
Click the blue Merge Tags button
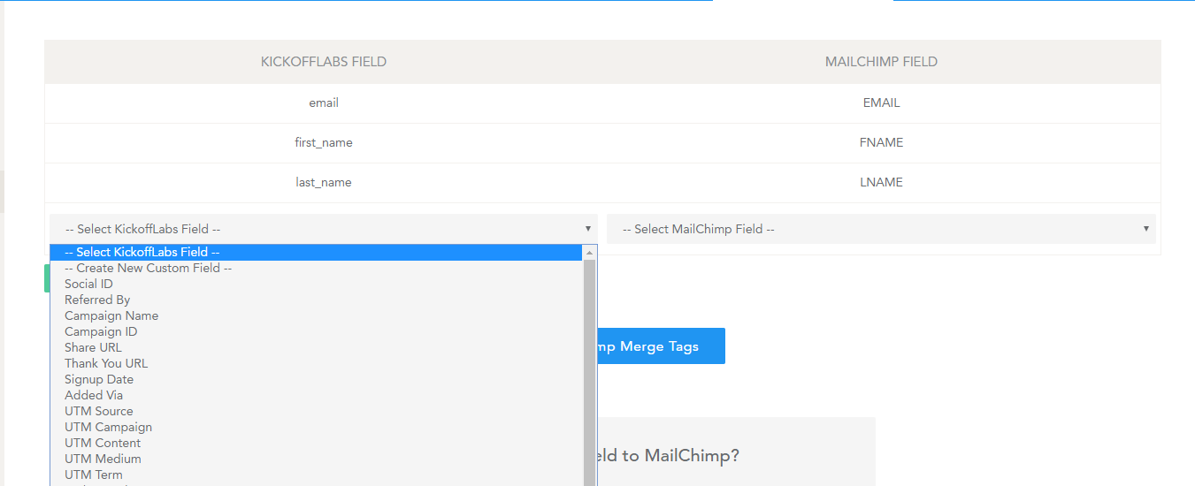[661, 346]
